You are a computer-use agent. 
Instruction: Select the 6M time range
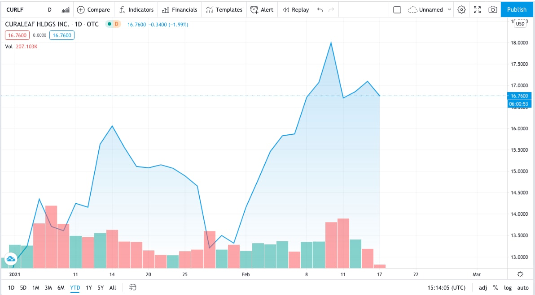click(61, 288)
